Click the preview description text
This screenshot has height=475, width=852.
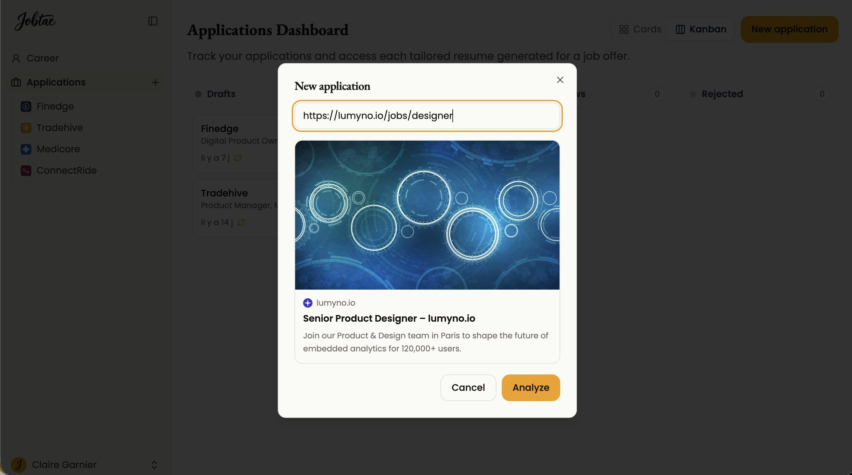(x=426, y=342)
